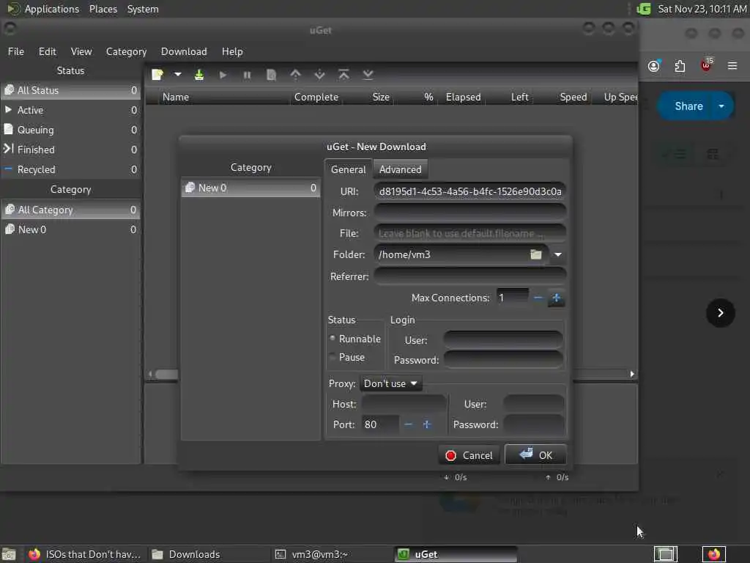This screenshot has width=750, height=563.
Task: Click the download Properties toolbar icon
Action: click(271, 75)
